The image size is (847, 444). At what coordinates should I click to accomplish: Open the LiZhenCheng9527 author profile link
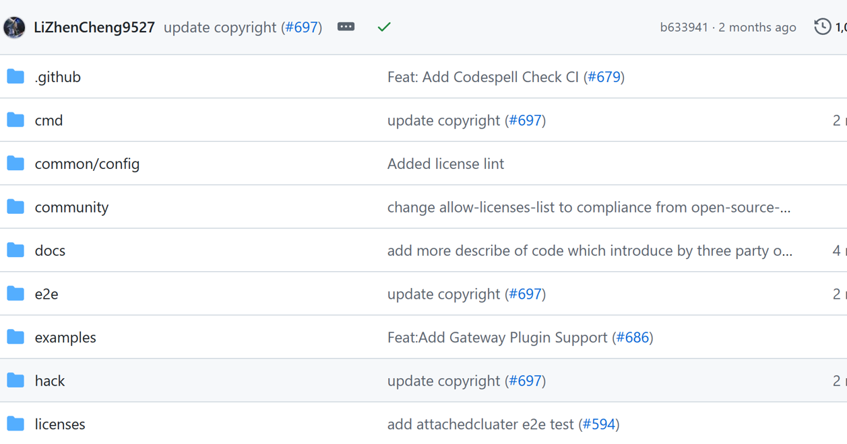point(94,28)
